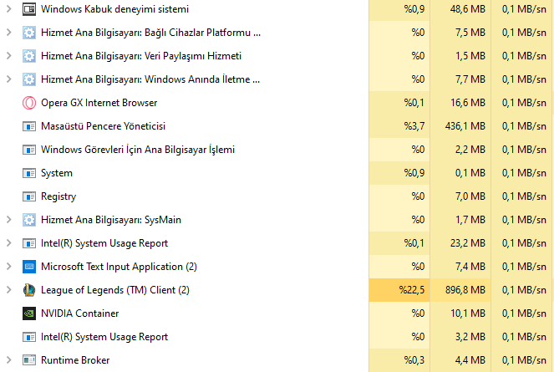Select the 'Opera GX Internet Browser' process name
The image size is (554, 372).
pyautogui.click(x=99, y=103)
